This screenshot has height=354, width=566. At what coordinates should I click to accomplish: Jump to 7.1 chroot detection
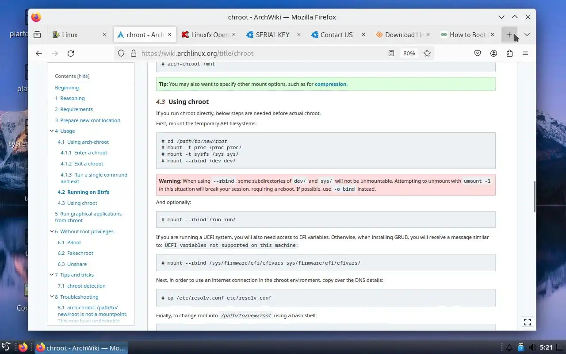coord(81,286)
